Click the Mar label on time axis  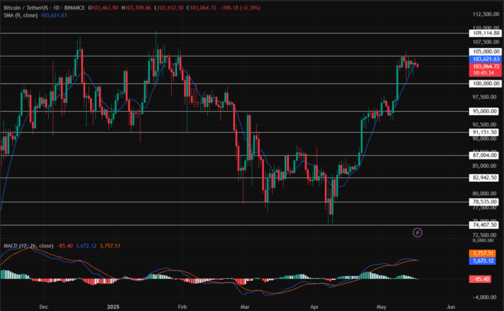[245, 307]
